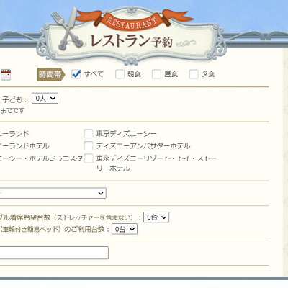Click the 東京ディズニーシー label text
This screenshot has width=288, height=288.
126,134
